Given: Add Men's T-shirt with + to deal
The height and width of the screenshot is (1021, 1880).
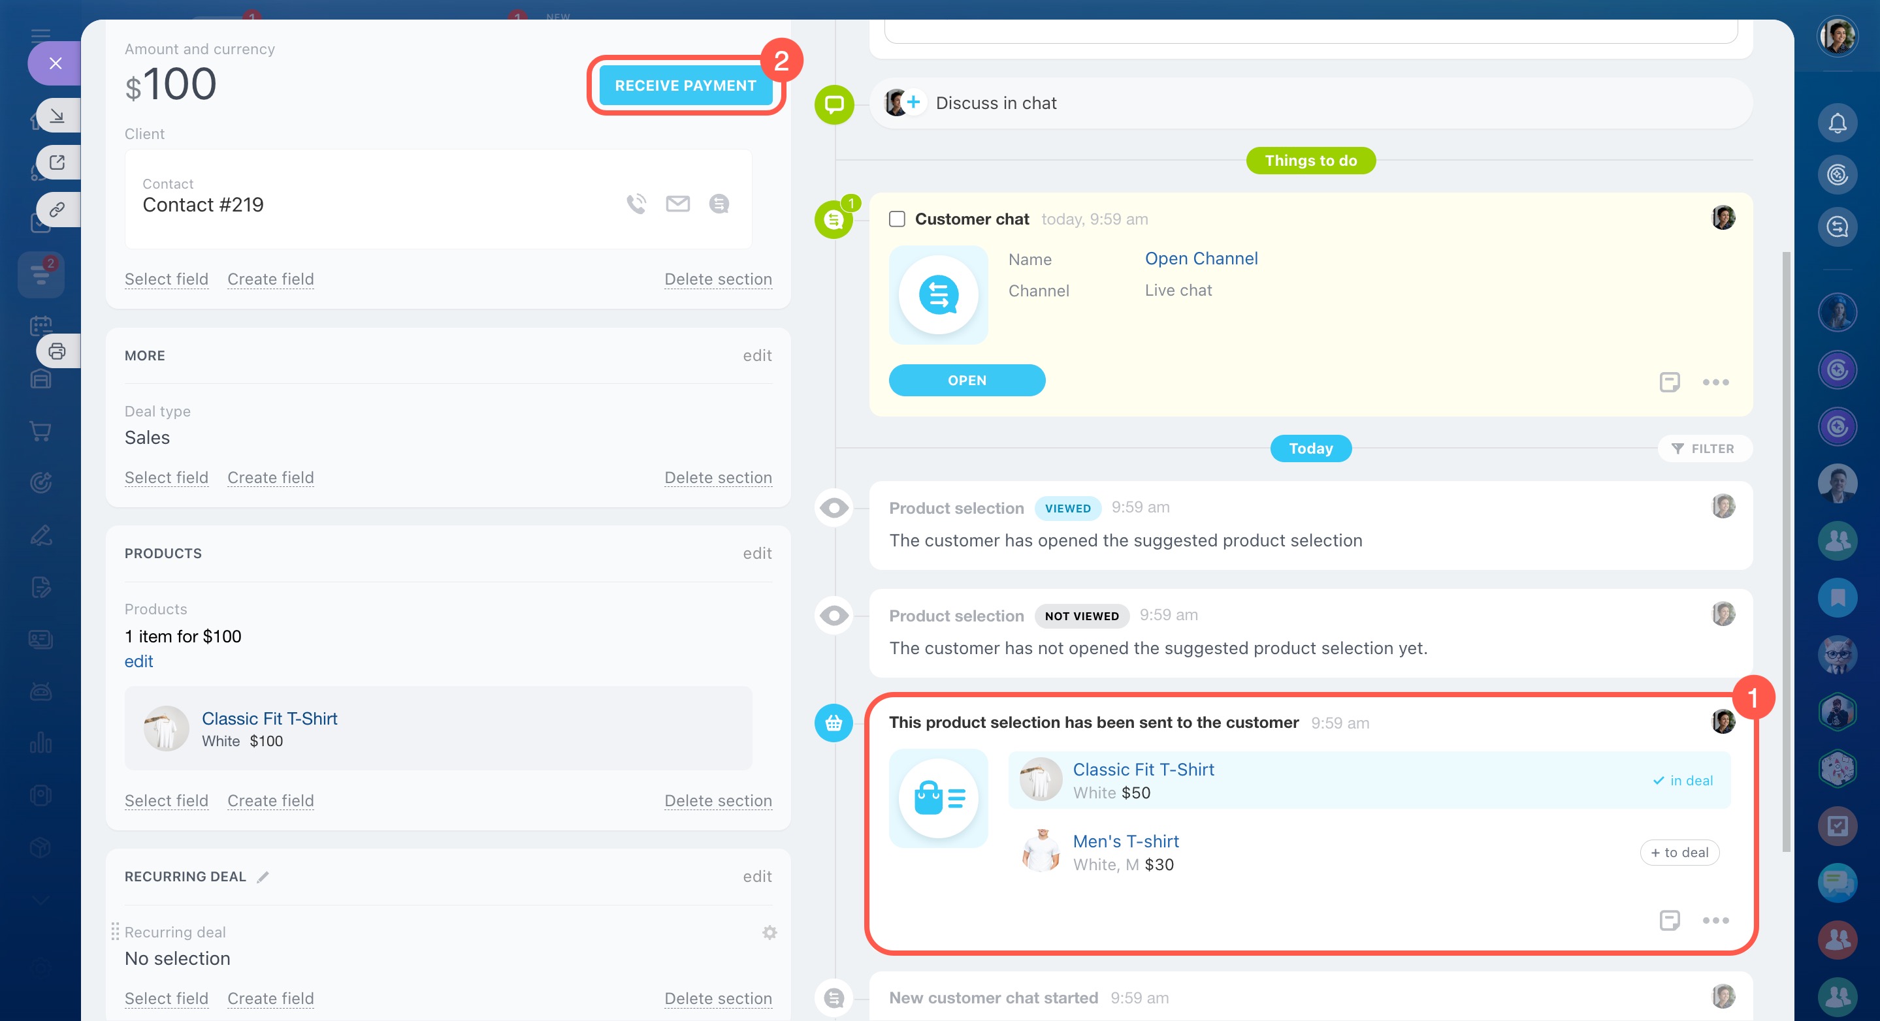Looking at the screenshot, I should pyautogui.click(x=1679, y=853).
